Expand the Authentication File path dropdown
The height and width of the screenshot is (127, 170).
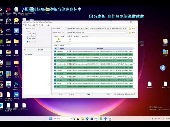point(127,33)
